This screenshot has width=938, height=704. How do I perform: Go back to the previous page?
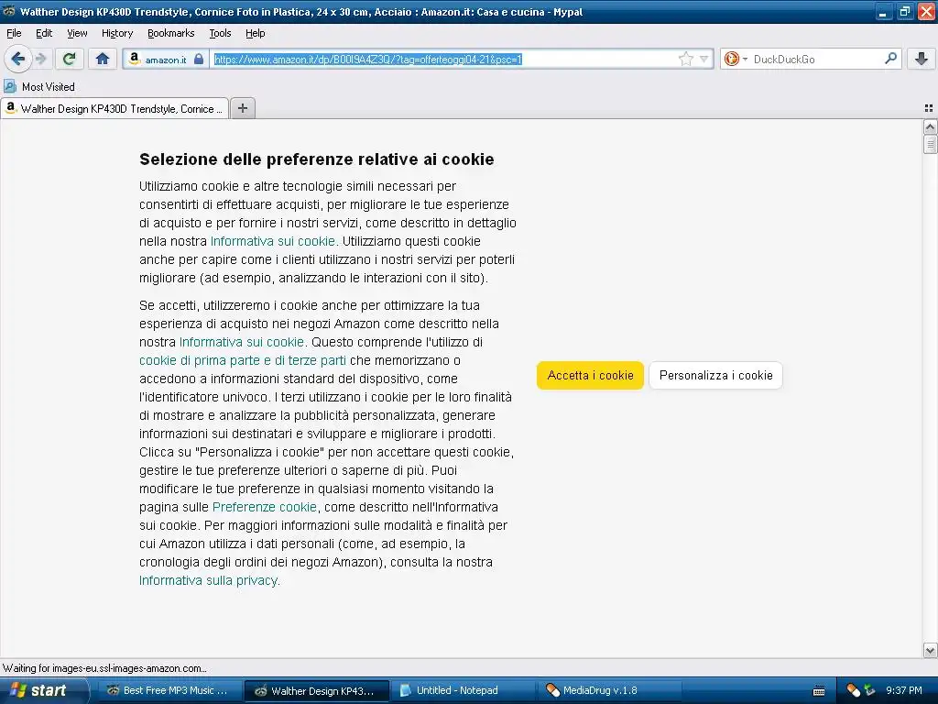(x=18, y=59)
